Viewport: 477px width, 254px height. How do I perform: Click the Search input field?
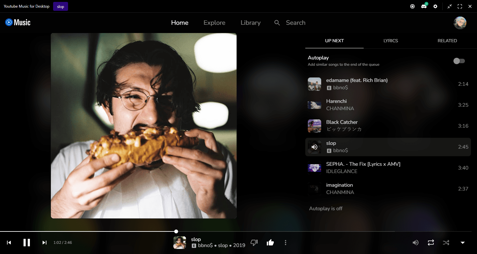[x=296, y=23]
